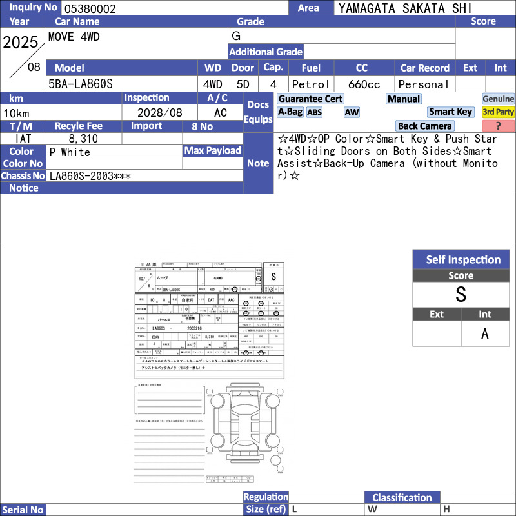516x516 pixels.
Task: Click the Max Payload label
Action: (213, 151)
